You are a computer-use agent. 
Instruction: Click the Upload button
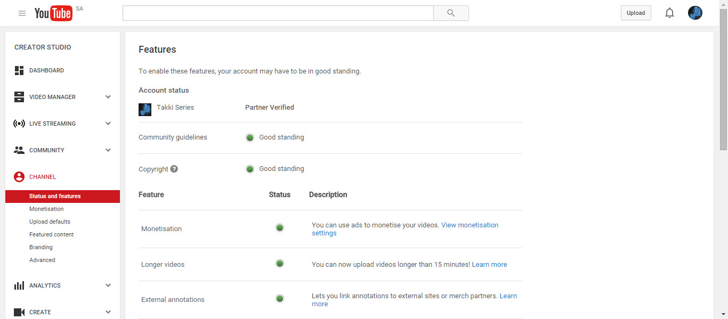click(x=635, y=13)
